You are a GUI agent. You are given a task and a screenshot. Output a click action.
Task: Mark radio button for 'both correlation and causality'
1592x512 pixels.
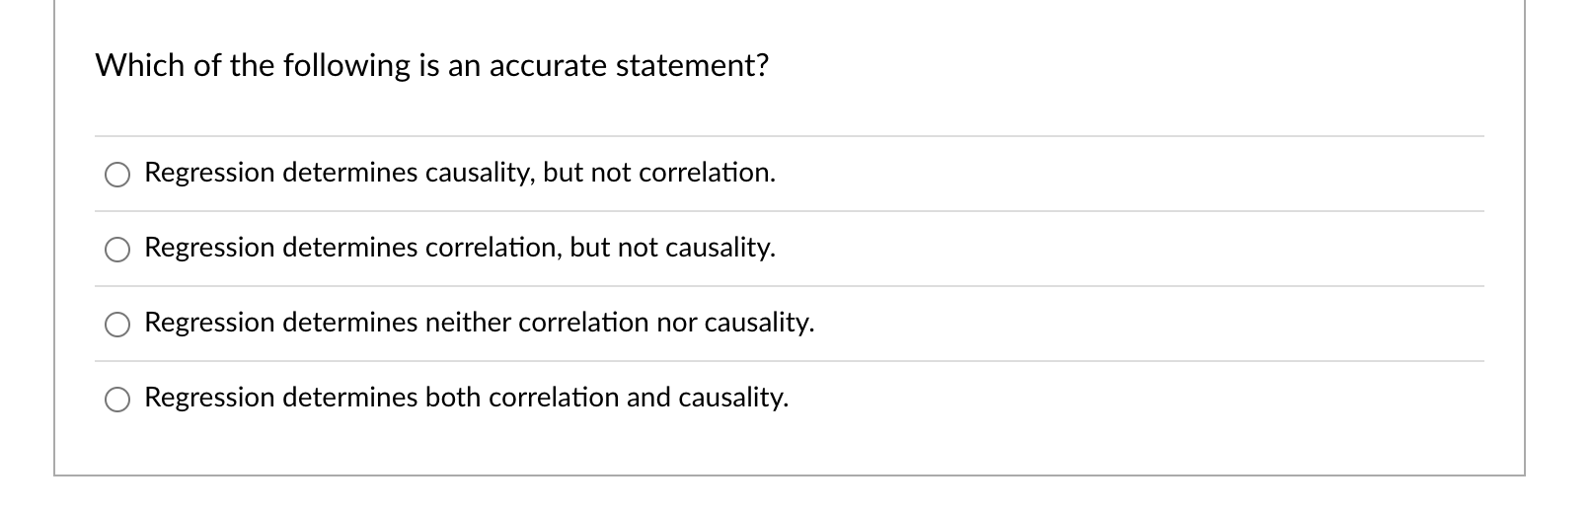pyautogui.click(x=117, y=400)
